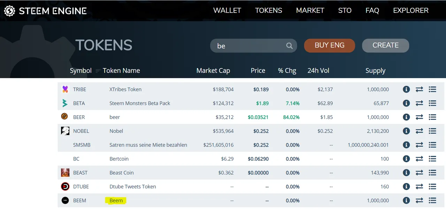Open list icon in BEEM row

click(x=432, y=200)
